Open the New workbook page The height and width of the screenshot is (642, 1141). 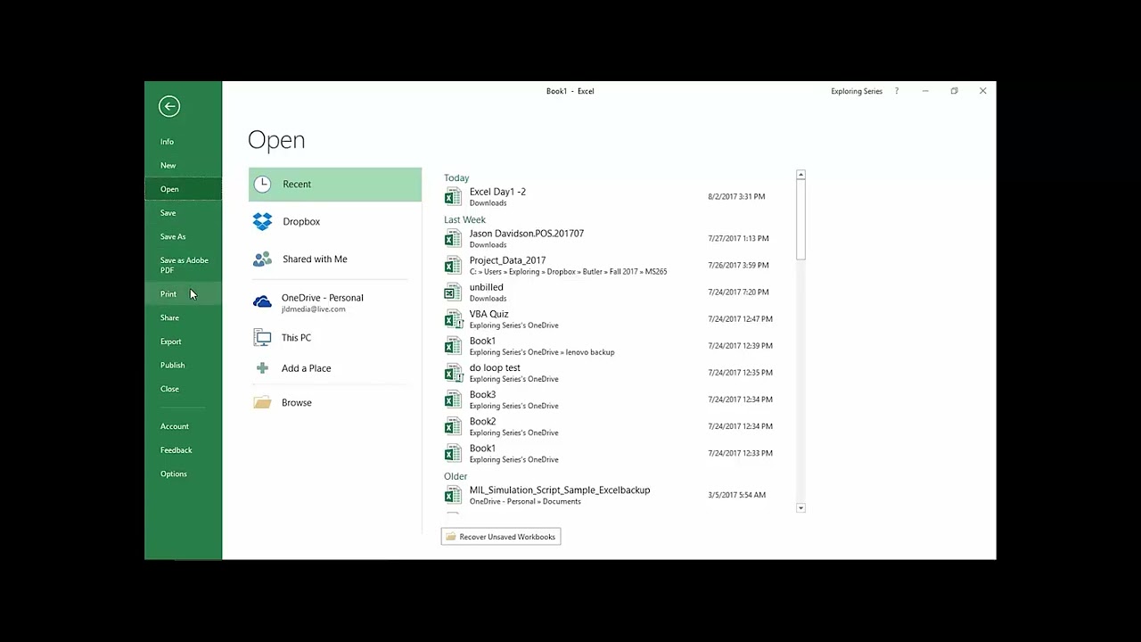(x=183, y=165)
